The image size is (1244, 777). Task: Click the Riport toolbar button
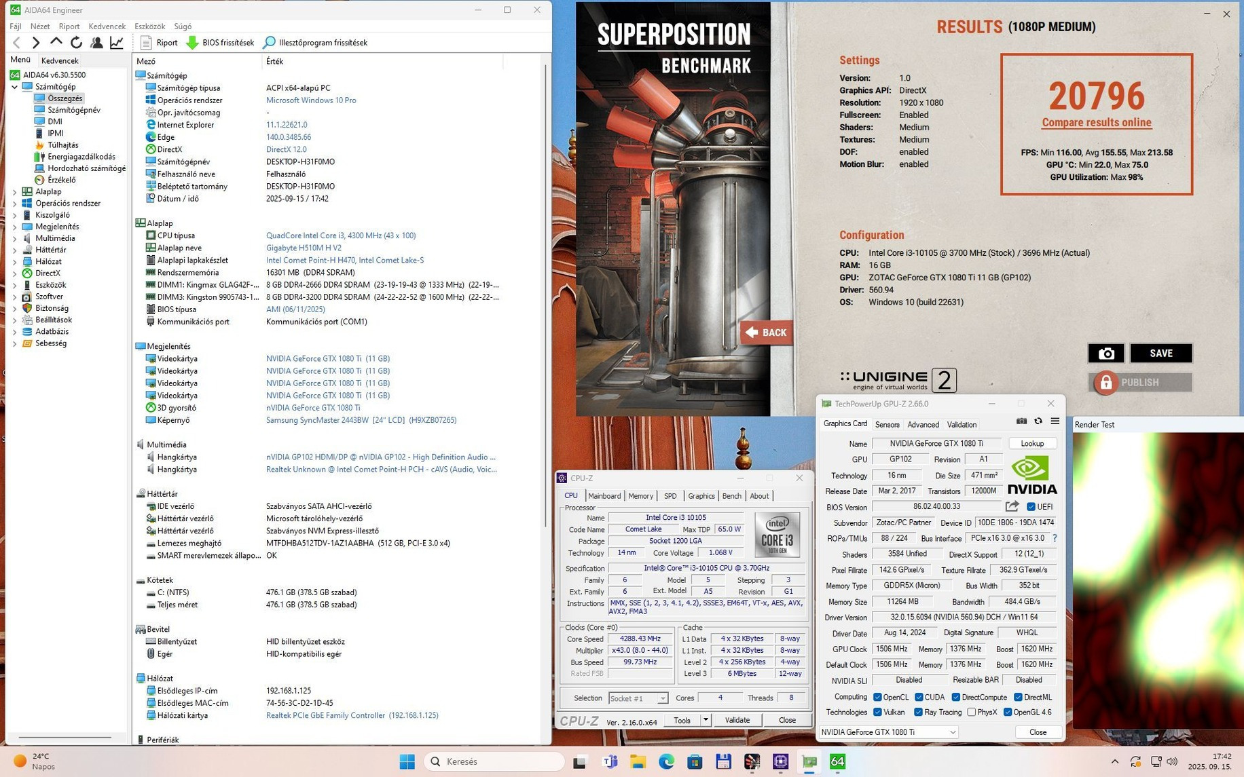click(x=159, y=43)
